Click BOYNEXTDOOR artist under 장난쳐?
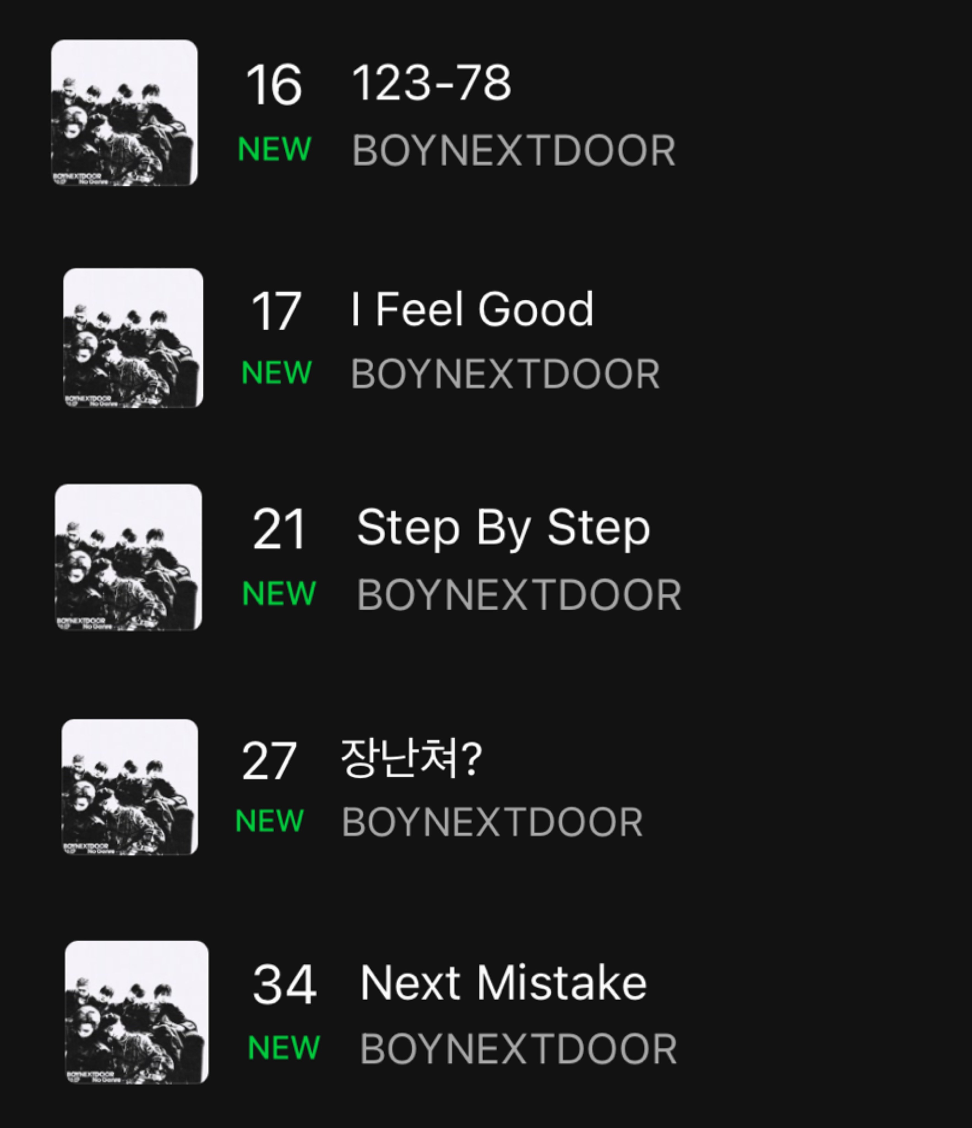 point(492,822)
